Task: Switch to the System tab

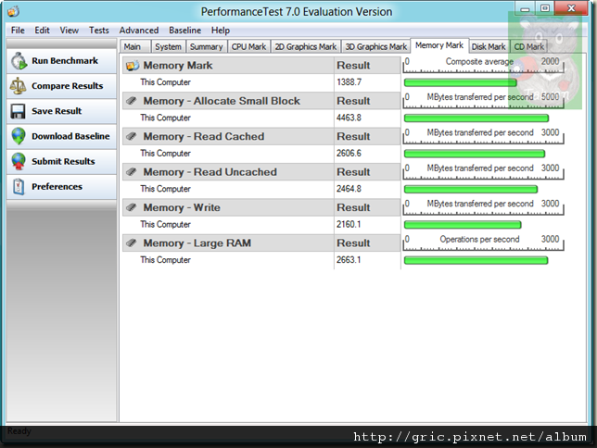Action: click(x=169, y=47)
